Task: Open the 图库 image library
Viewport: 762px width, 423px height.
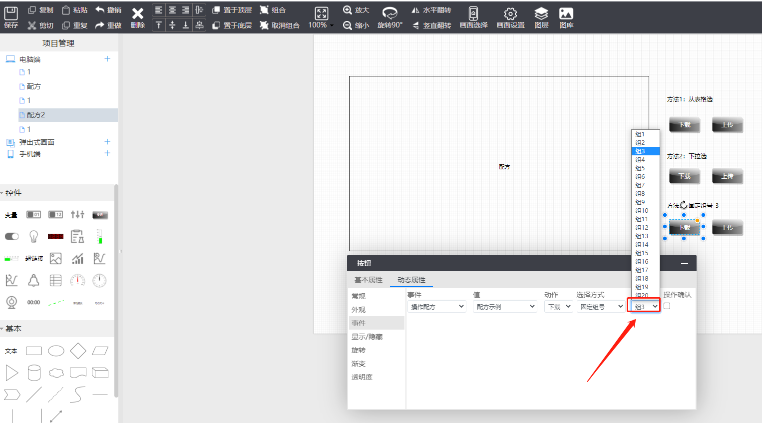Action: [x=566, y=17]
